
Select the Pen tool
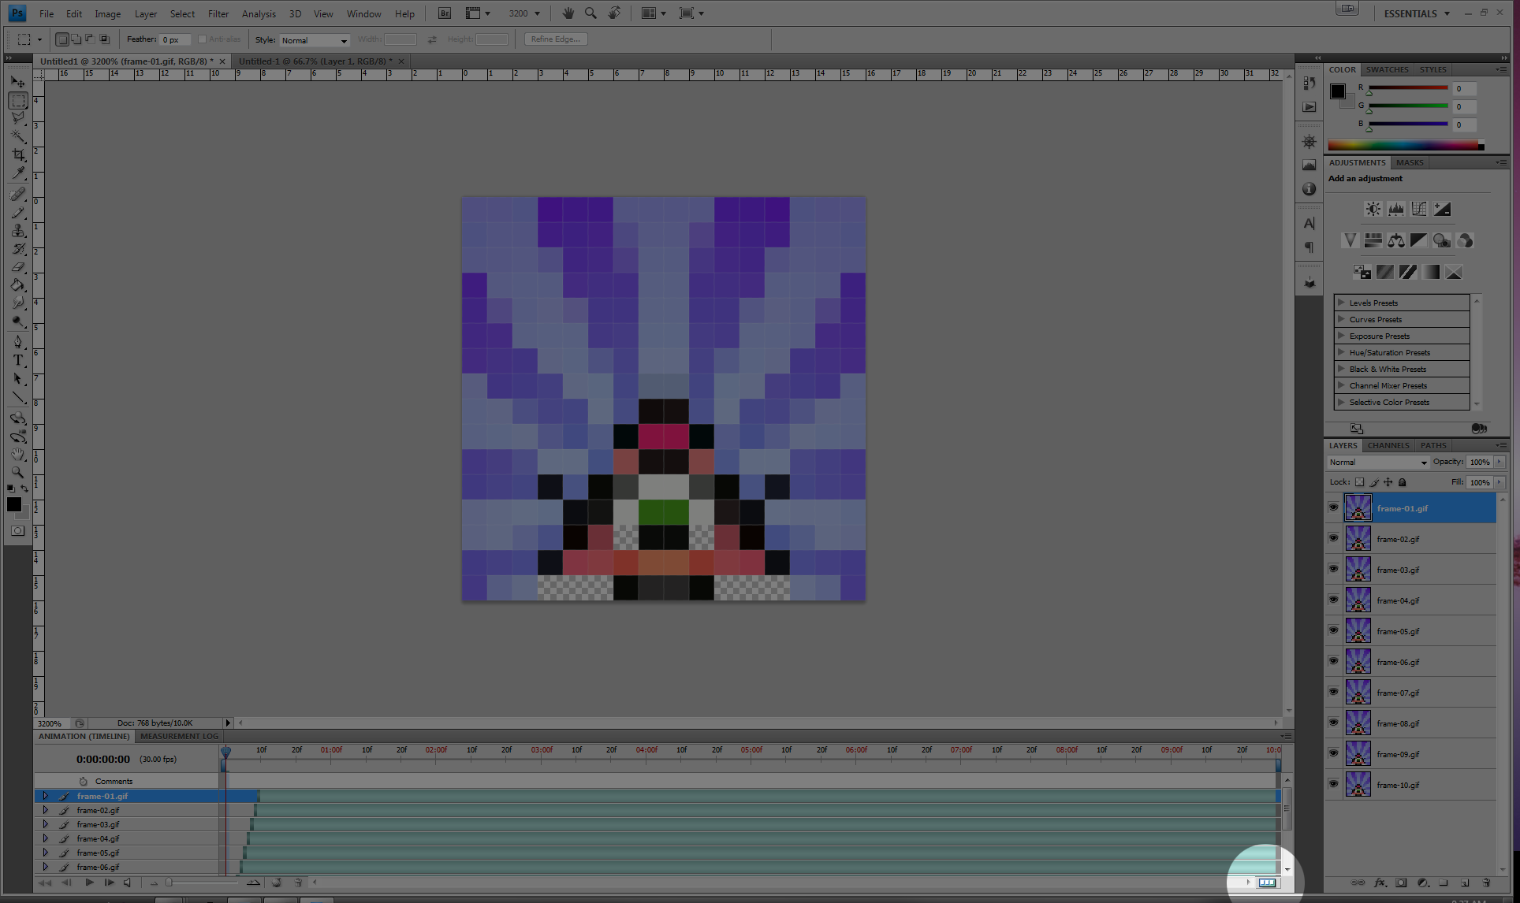(18, 342)
